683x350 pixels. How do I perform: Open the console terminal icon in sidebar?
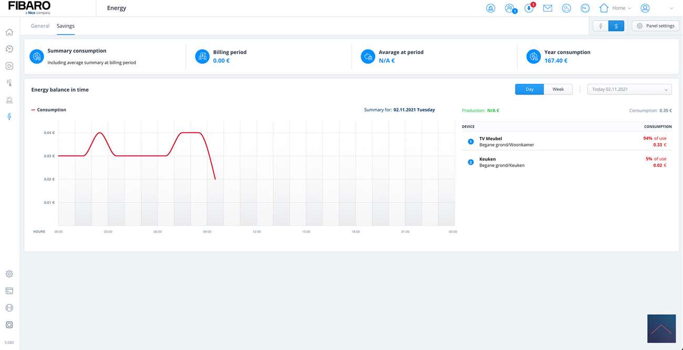click(9, 291)
